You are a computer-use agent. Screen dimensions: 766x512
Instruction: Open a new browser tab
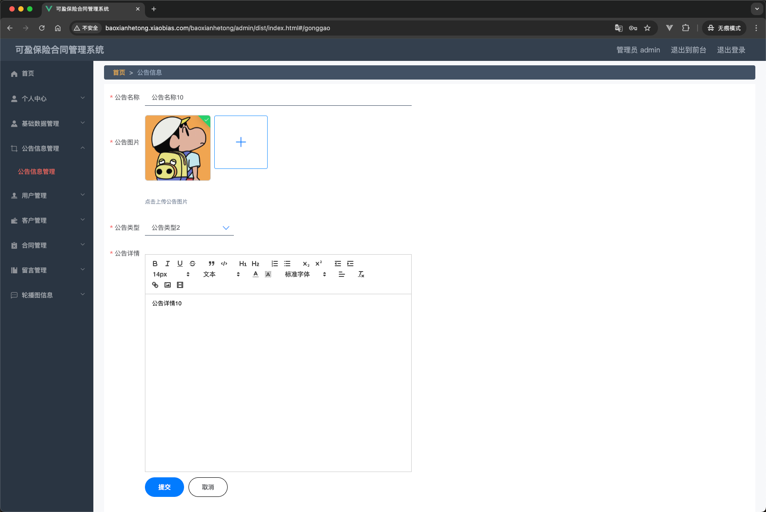coord(154,9)
